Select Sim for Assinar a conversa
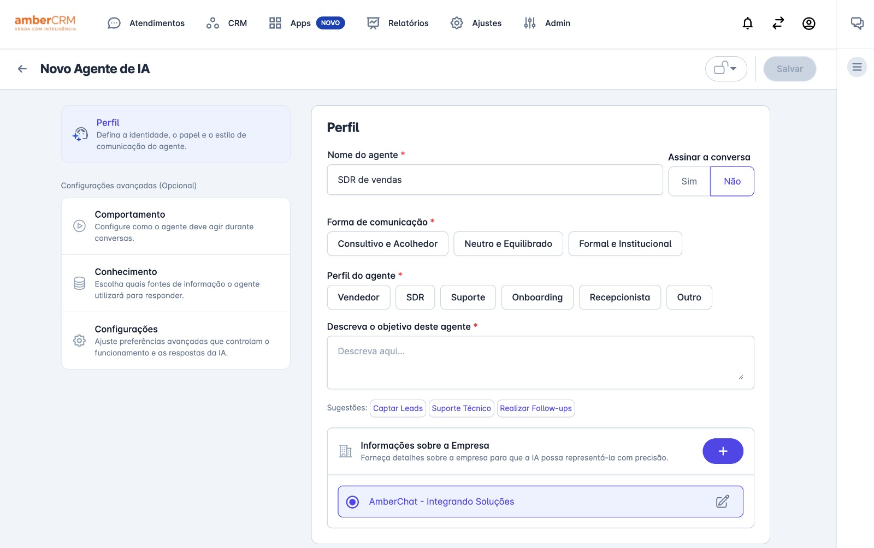This screenshot has height=548, width=874. pyautogui.click(x=689, y=181)
